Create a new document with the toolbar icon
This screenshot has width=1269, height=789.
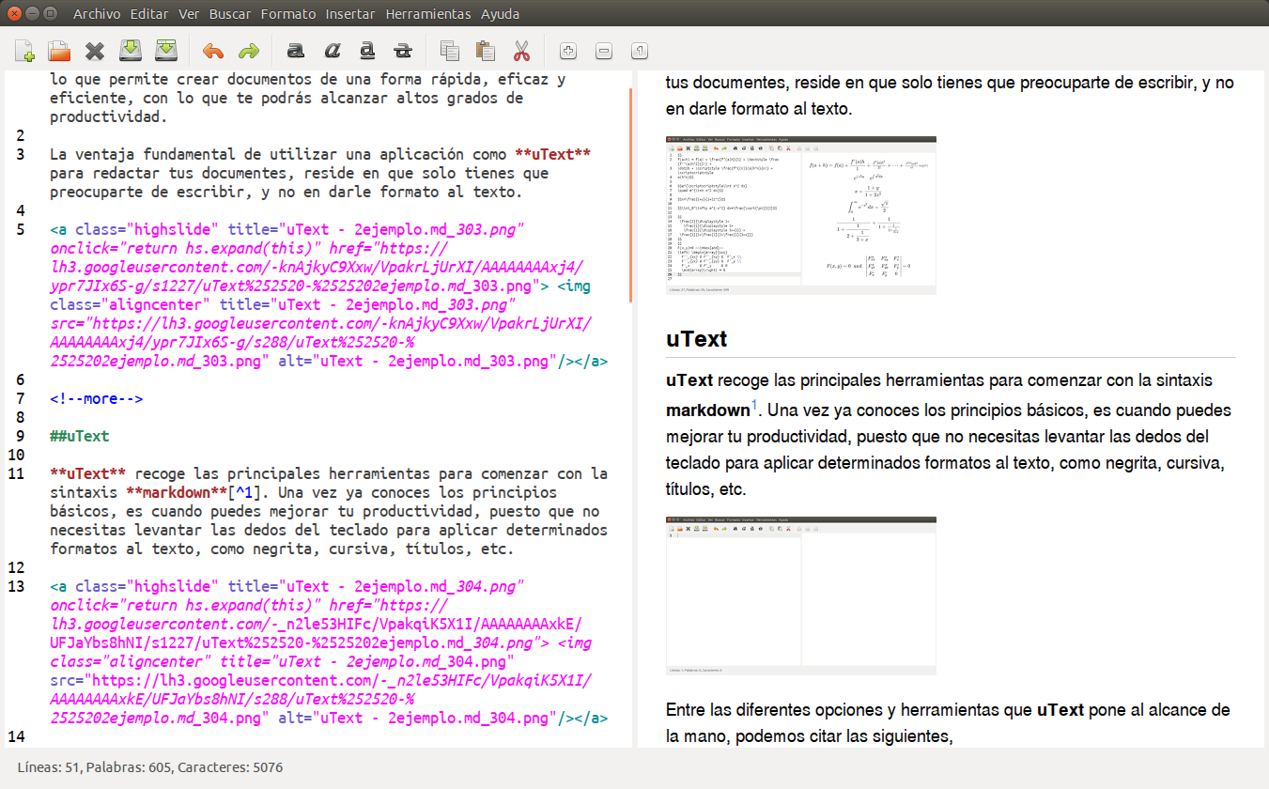click(24, 51)
